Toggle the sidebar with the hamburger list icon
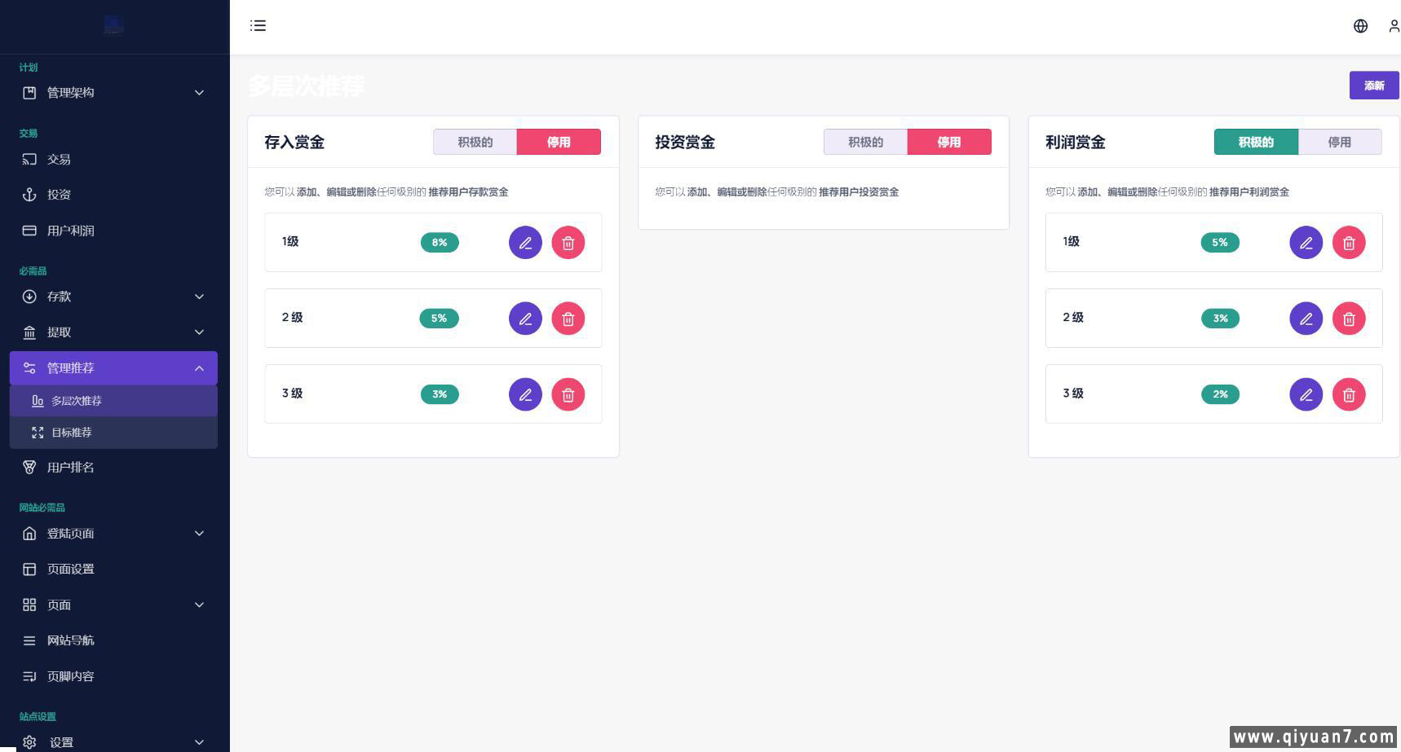 coord(259,26)
